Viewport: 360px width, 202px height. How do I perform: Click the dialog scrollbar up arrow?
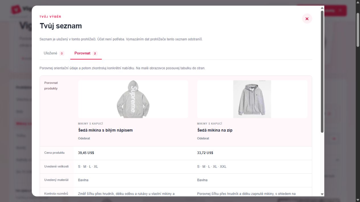[322, 8]
